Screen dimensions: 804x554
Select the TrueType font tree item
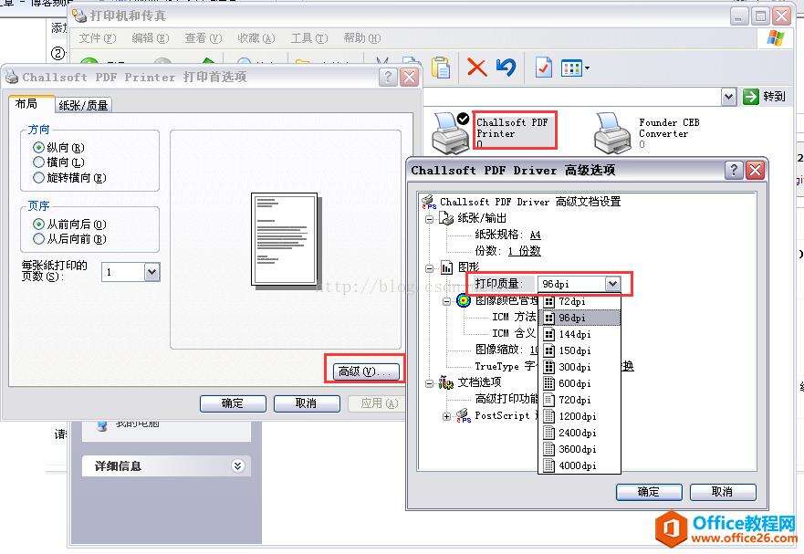tap(505, 366)
